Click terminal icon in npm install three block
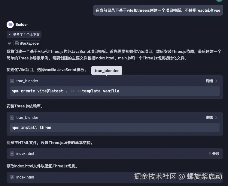 pos(12,118)
